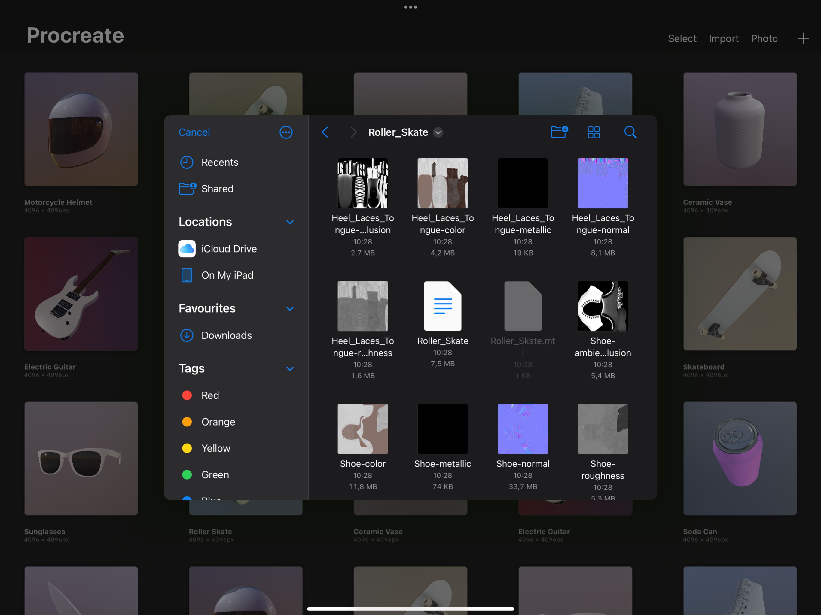Select iCloud Drive location

[x=230, y=248]
